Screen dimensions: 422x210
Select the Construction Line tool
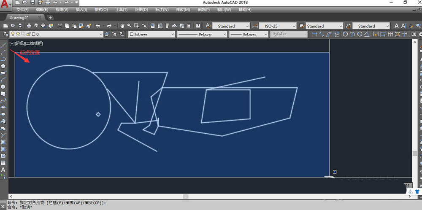(3, 52)
